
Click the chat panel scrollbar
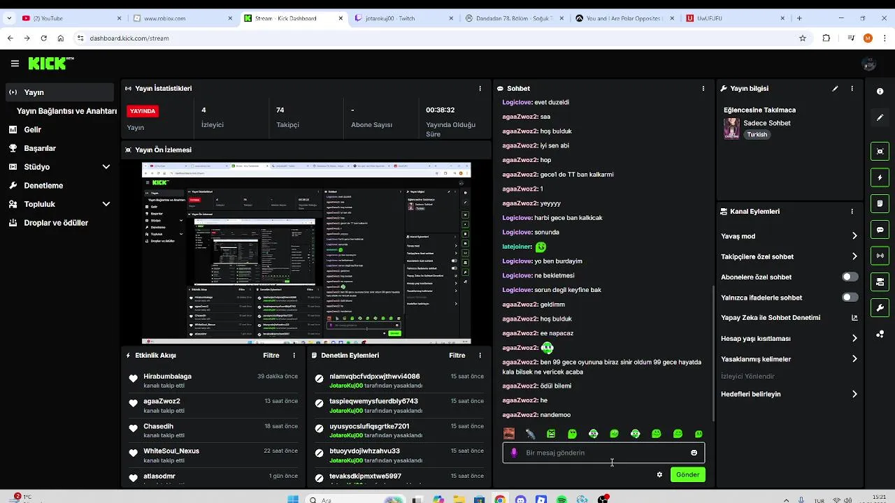pyautogui.click(x=713, y=353)
